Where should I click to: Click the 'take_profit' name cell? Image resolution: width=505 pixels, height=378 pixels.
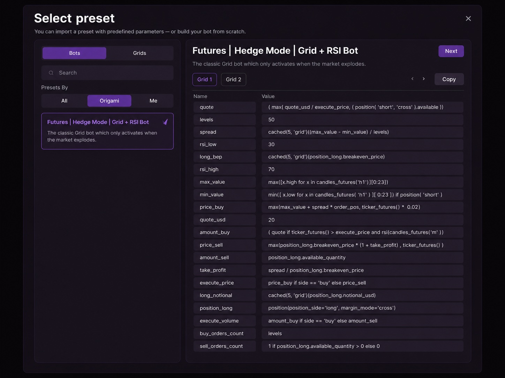[225, 270]
